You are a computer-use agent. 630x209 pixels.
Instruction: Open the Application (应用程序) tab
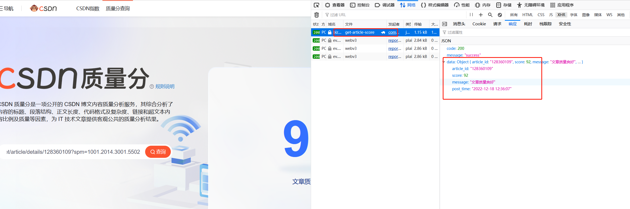(x=562, y=5)
